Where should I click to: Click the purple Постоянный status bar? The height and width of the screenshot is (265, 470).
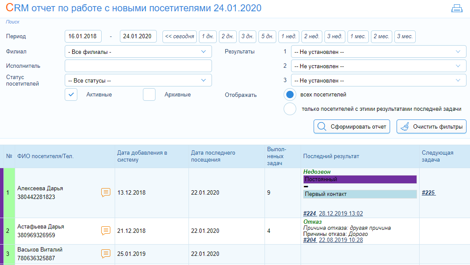pyautogui.click(x=360, y=179)
